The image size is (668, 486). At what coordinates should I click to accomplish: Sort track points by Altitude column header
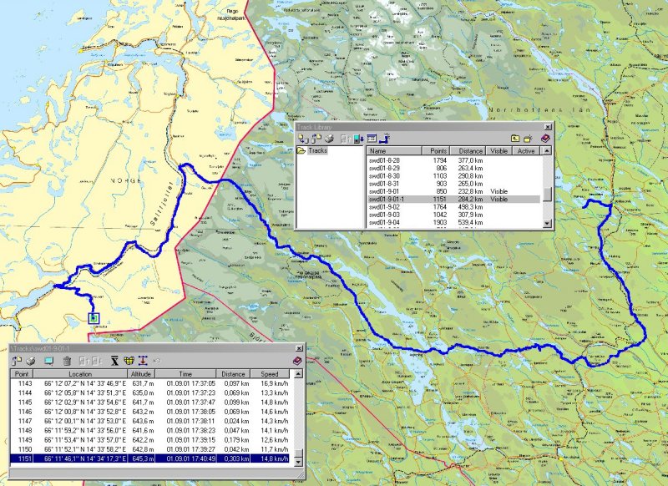click(140, 374)
